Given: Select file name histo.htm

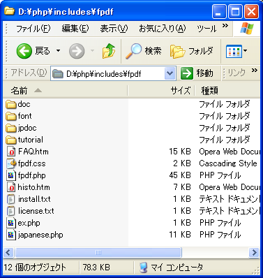Looking at the screenshot, I should point(34,187).
